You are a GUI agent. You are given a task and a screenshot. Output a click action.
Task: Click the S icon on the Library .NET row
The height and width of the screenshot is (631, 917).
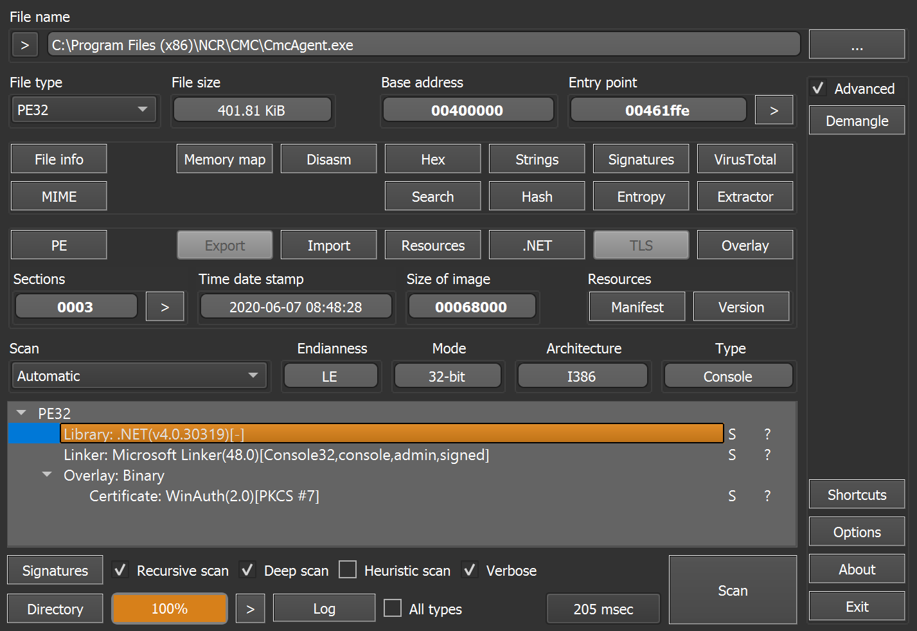pos(732,434)
